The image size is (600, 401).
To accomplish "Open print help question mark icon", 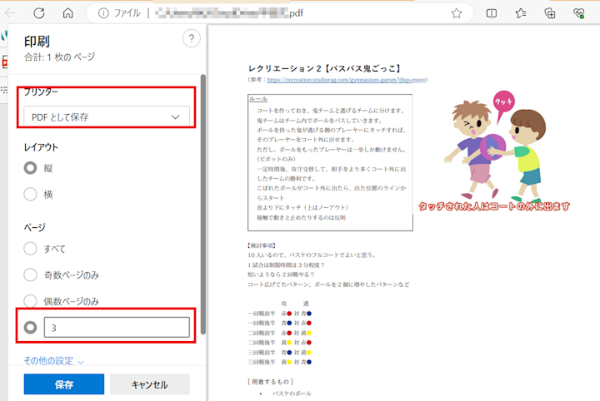I will pyautogui.click(x=192, y=38).
